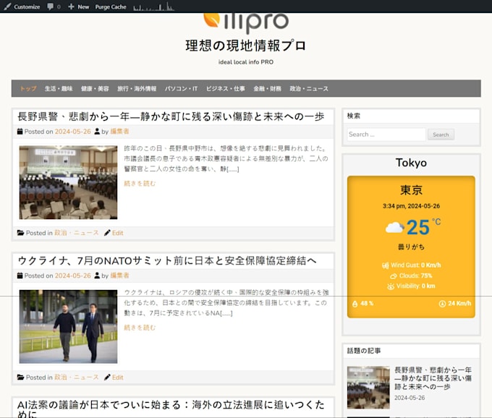Image resolution: width=492 pixels, height=418 pixels.
Task: Click the Tokyo weather widget heading
Action: point(411,163)
